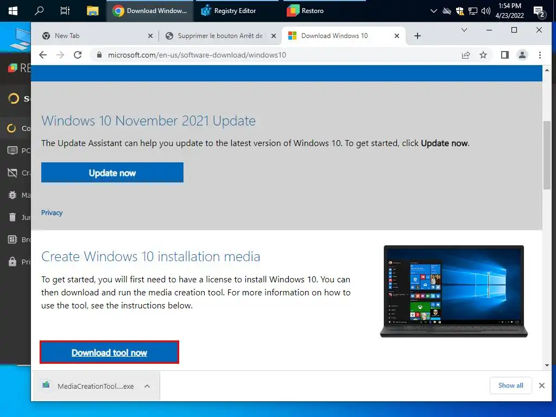Close the Download Windows 10 tab
Screen dimensions: 556x417
(397, 36)
